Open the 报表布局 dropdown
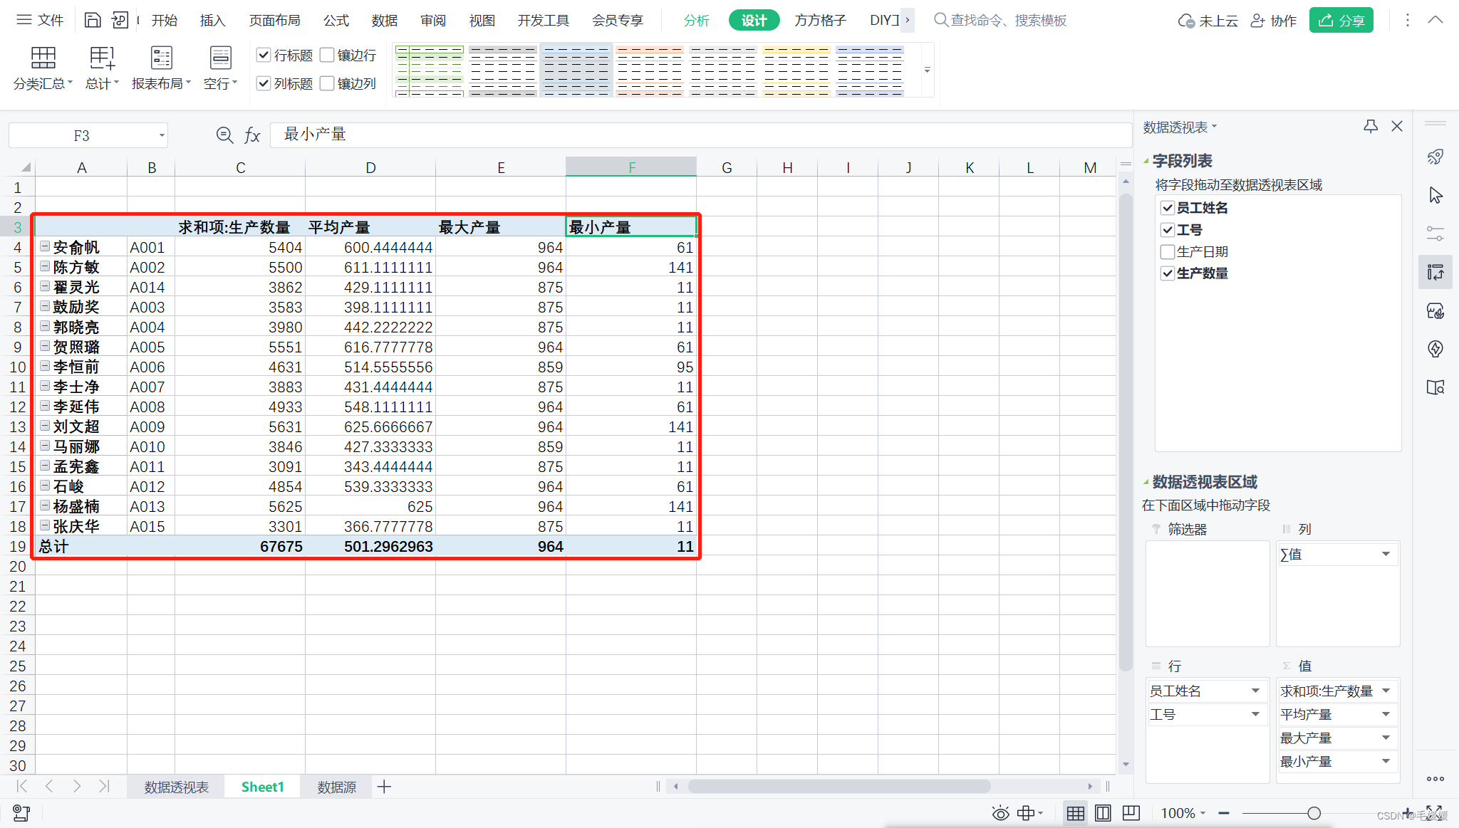The height and width of the screenshot is (828, 1459). (x=161, y=68)
